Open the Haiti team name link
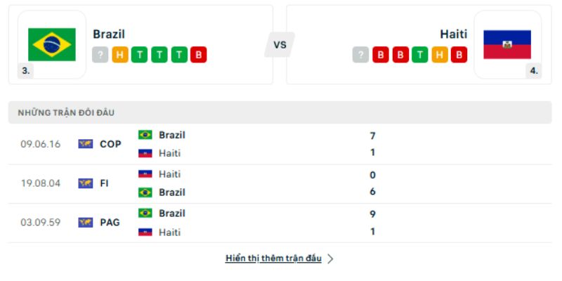This screenshot has height=281, width=562. coord(454,34)
